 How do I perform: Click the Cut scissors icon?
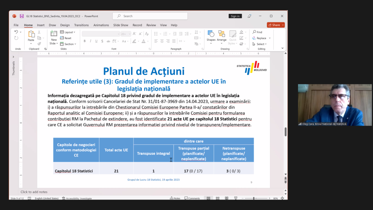[39, 32]
